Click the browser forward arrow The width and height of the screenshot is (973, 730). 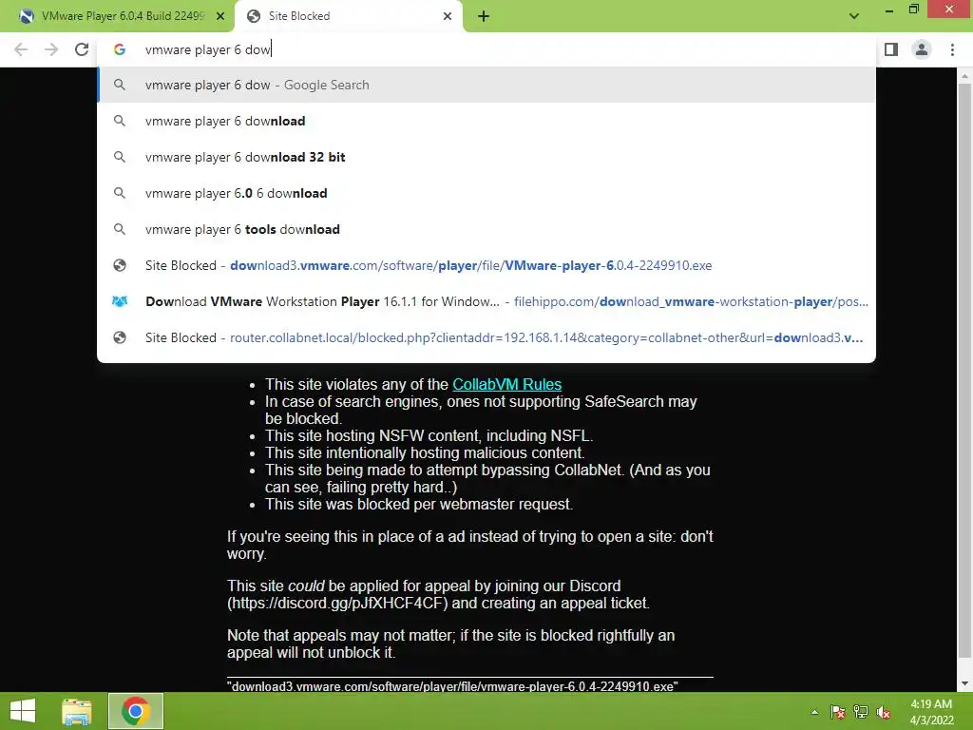tap(51, 49)
